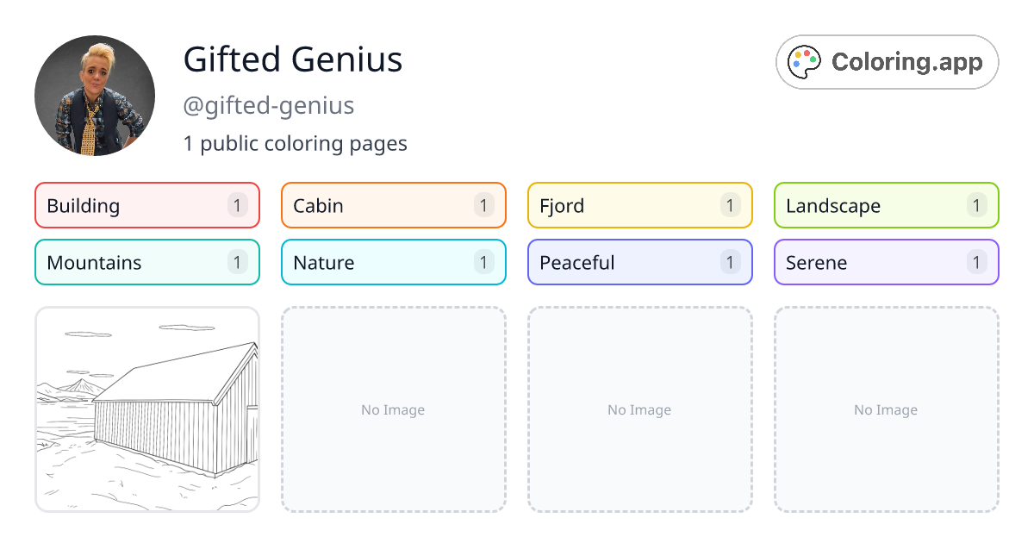Viewport: 1034px width, 543px height.
Task: Click the count badge on Peaceful tag
Action: click(730, 262)
